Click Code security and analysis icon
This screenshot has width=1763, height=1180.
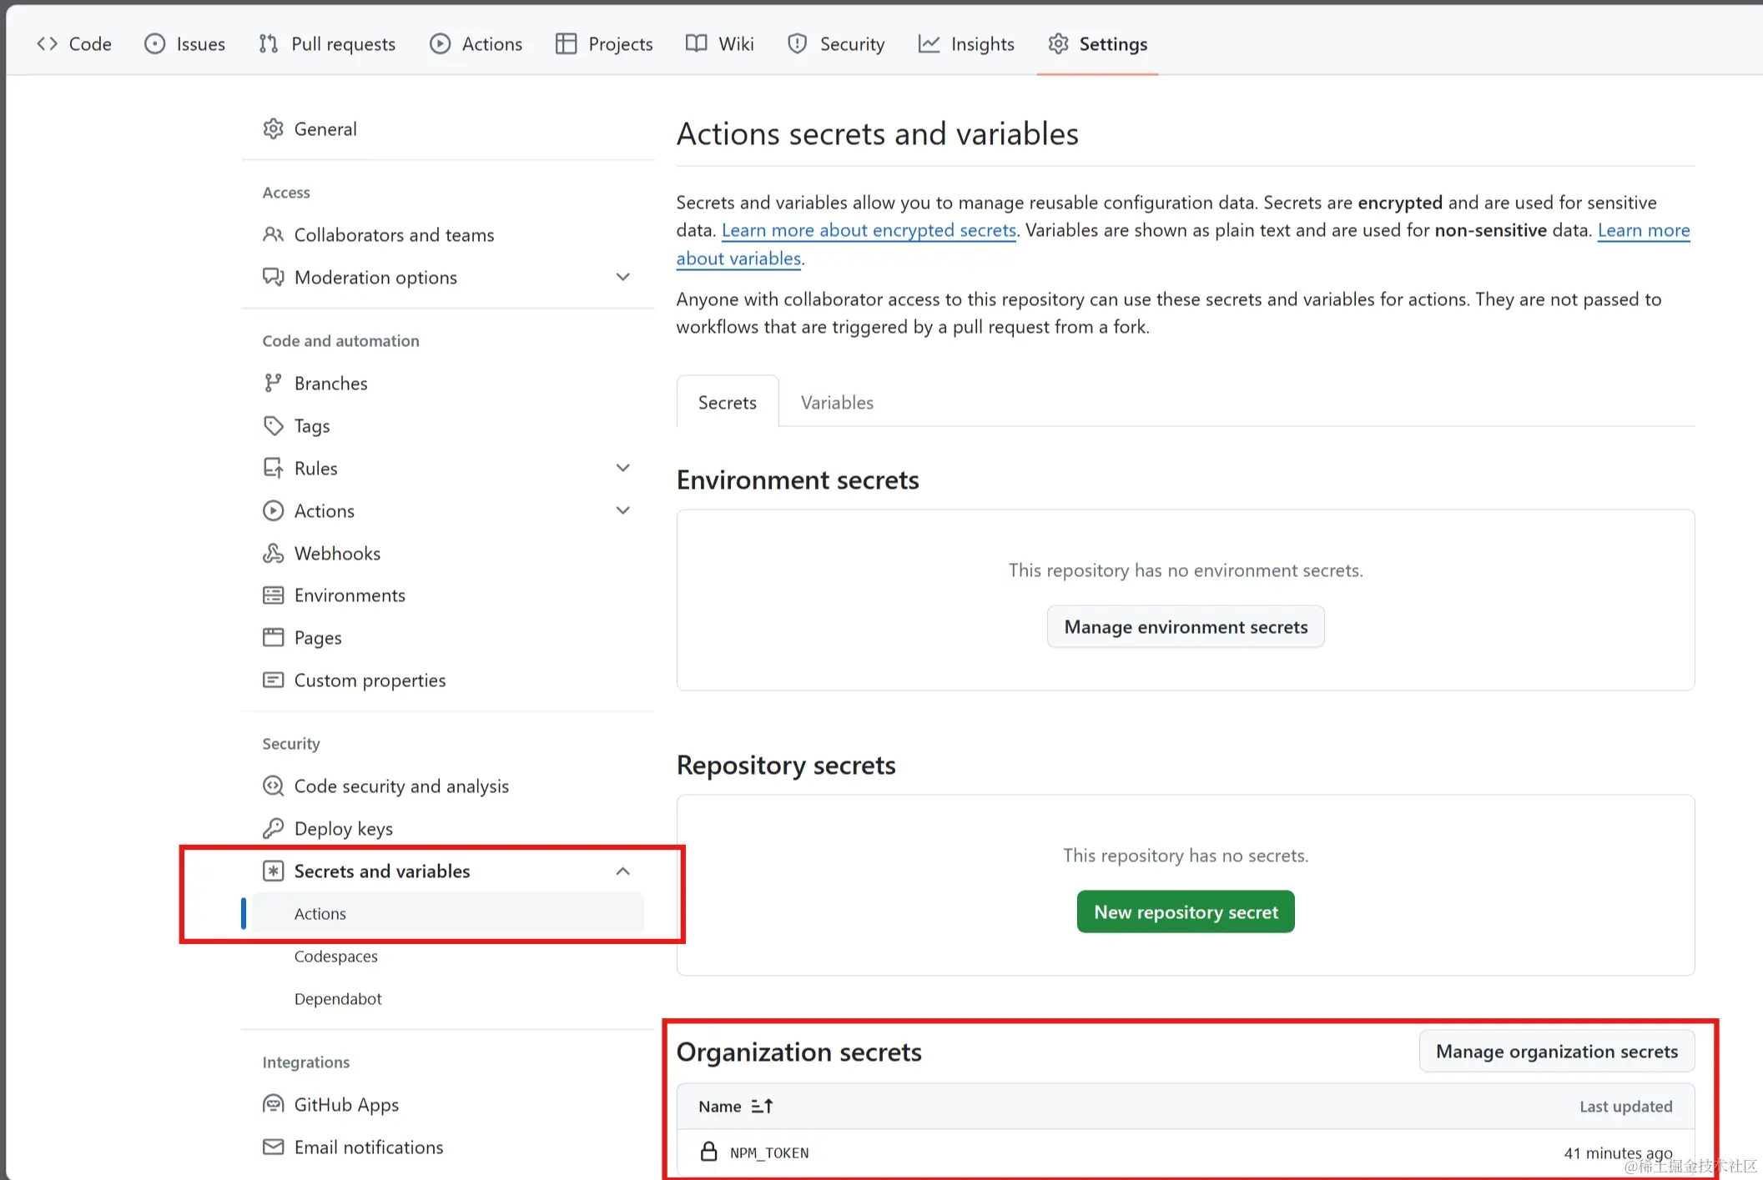pyautogui.click(x=273, y=786)
